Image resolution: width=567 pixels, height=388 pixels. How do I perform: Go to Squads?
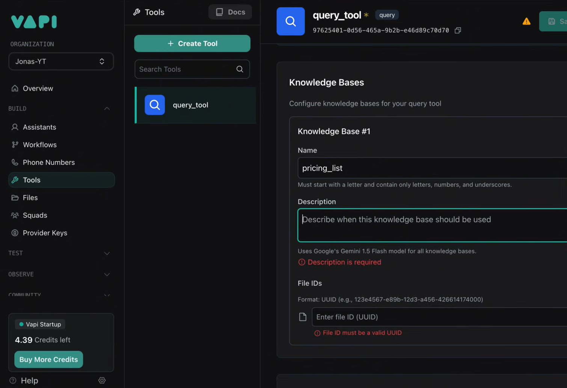35,215
